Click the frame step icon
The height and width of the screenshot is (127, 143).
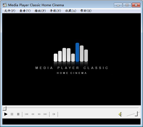[54, 114]
